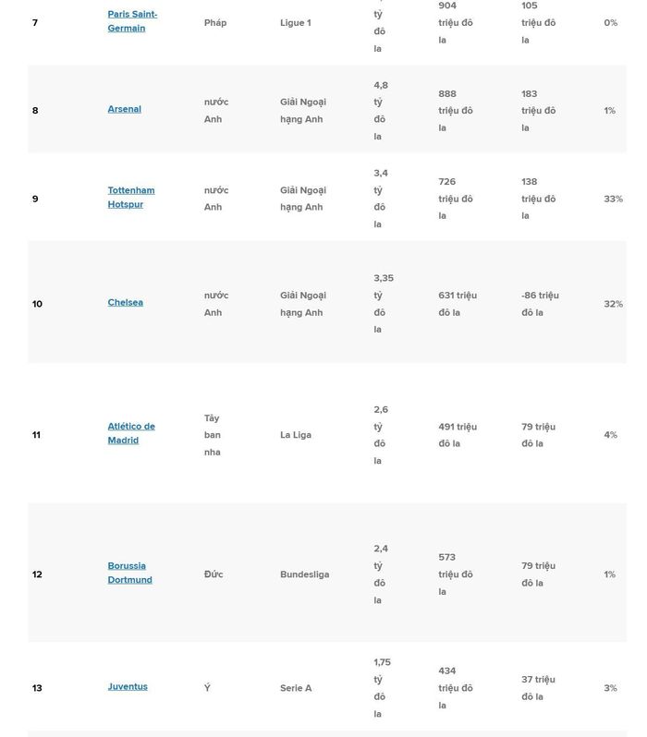Open the Tottenham Hotspur team link
Image resolution: width=647 pixels, height=737 pixels.
pyautogui.click(x=131, y=198)
